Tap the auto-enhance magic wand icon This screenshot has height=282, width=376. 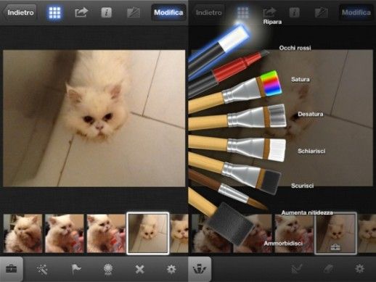click(42, 269)
